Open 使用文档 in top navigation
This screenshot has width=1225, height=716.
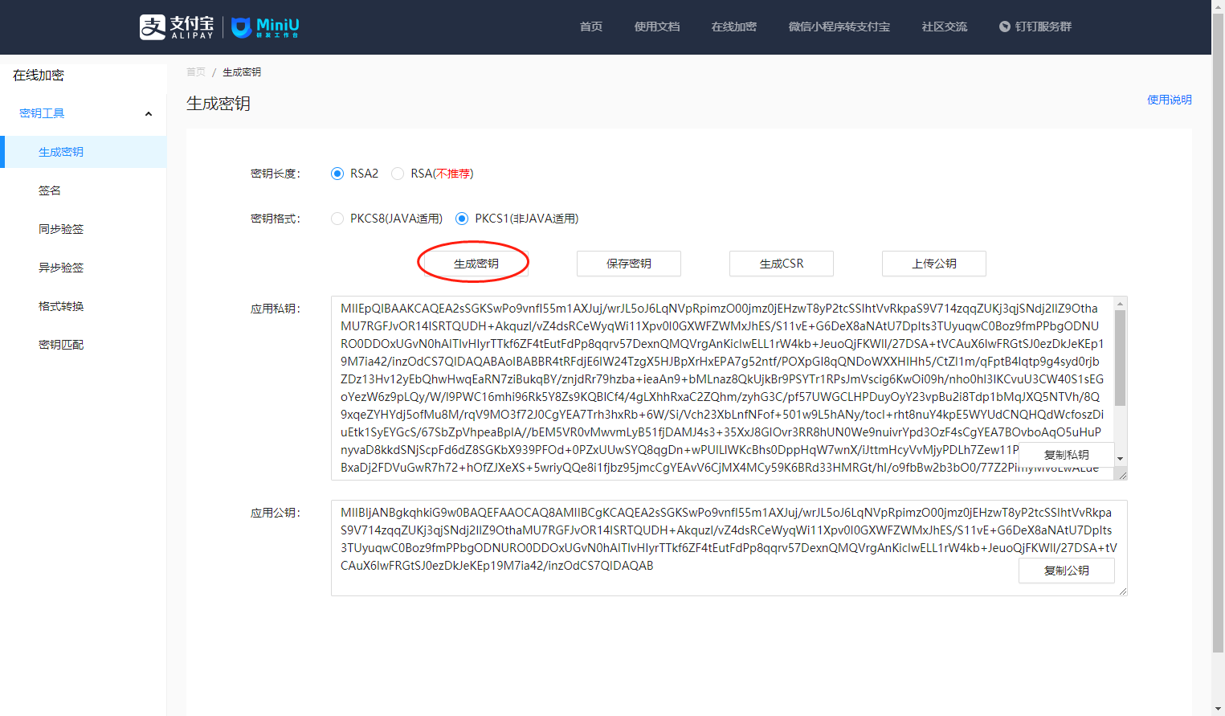click(x=656, y=27)
